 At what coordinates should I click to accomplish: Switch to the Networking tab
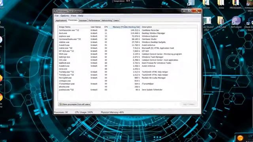click(x=107, y=21)
